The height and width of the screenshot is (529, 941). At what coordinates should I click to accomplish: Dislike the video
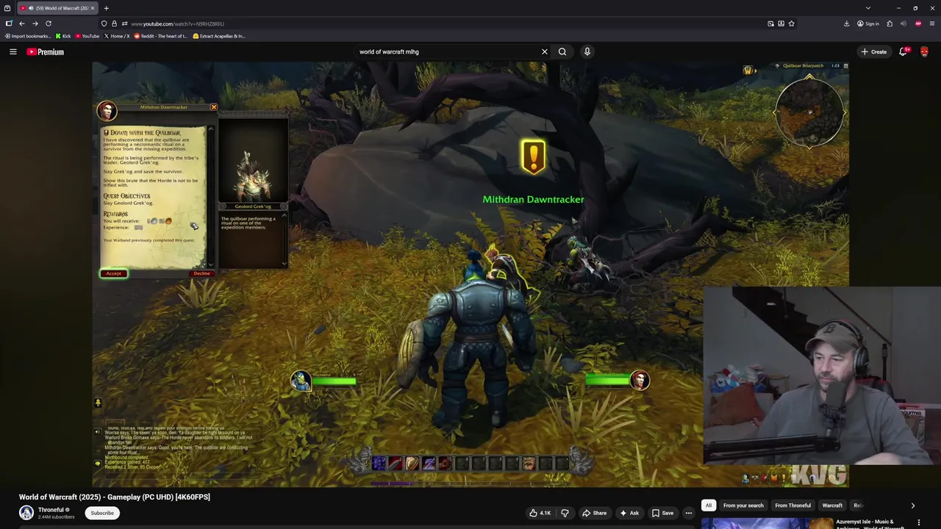click(565, 513)
